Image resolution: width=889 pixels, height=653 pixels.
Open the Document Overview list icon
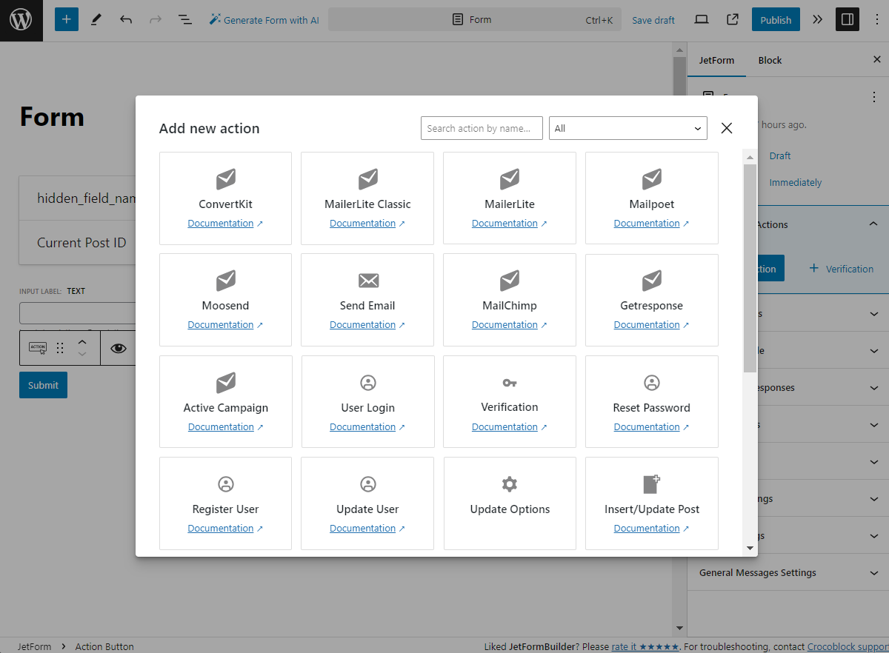point(185,20)
